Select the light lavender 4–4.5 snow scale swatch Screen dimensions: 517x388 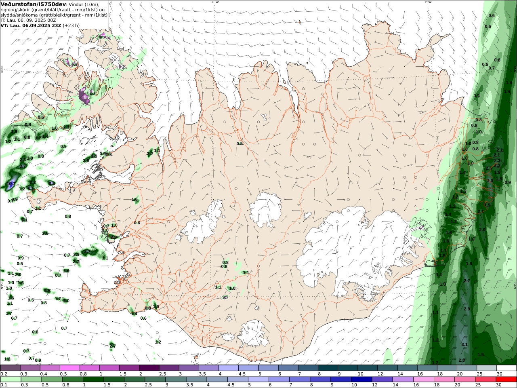229,368
